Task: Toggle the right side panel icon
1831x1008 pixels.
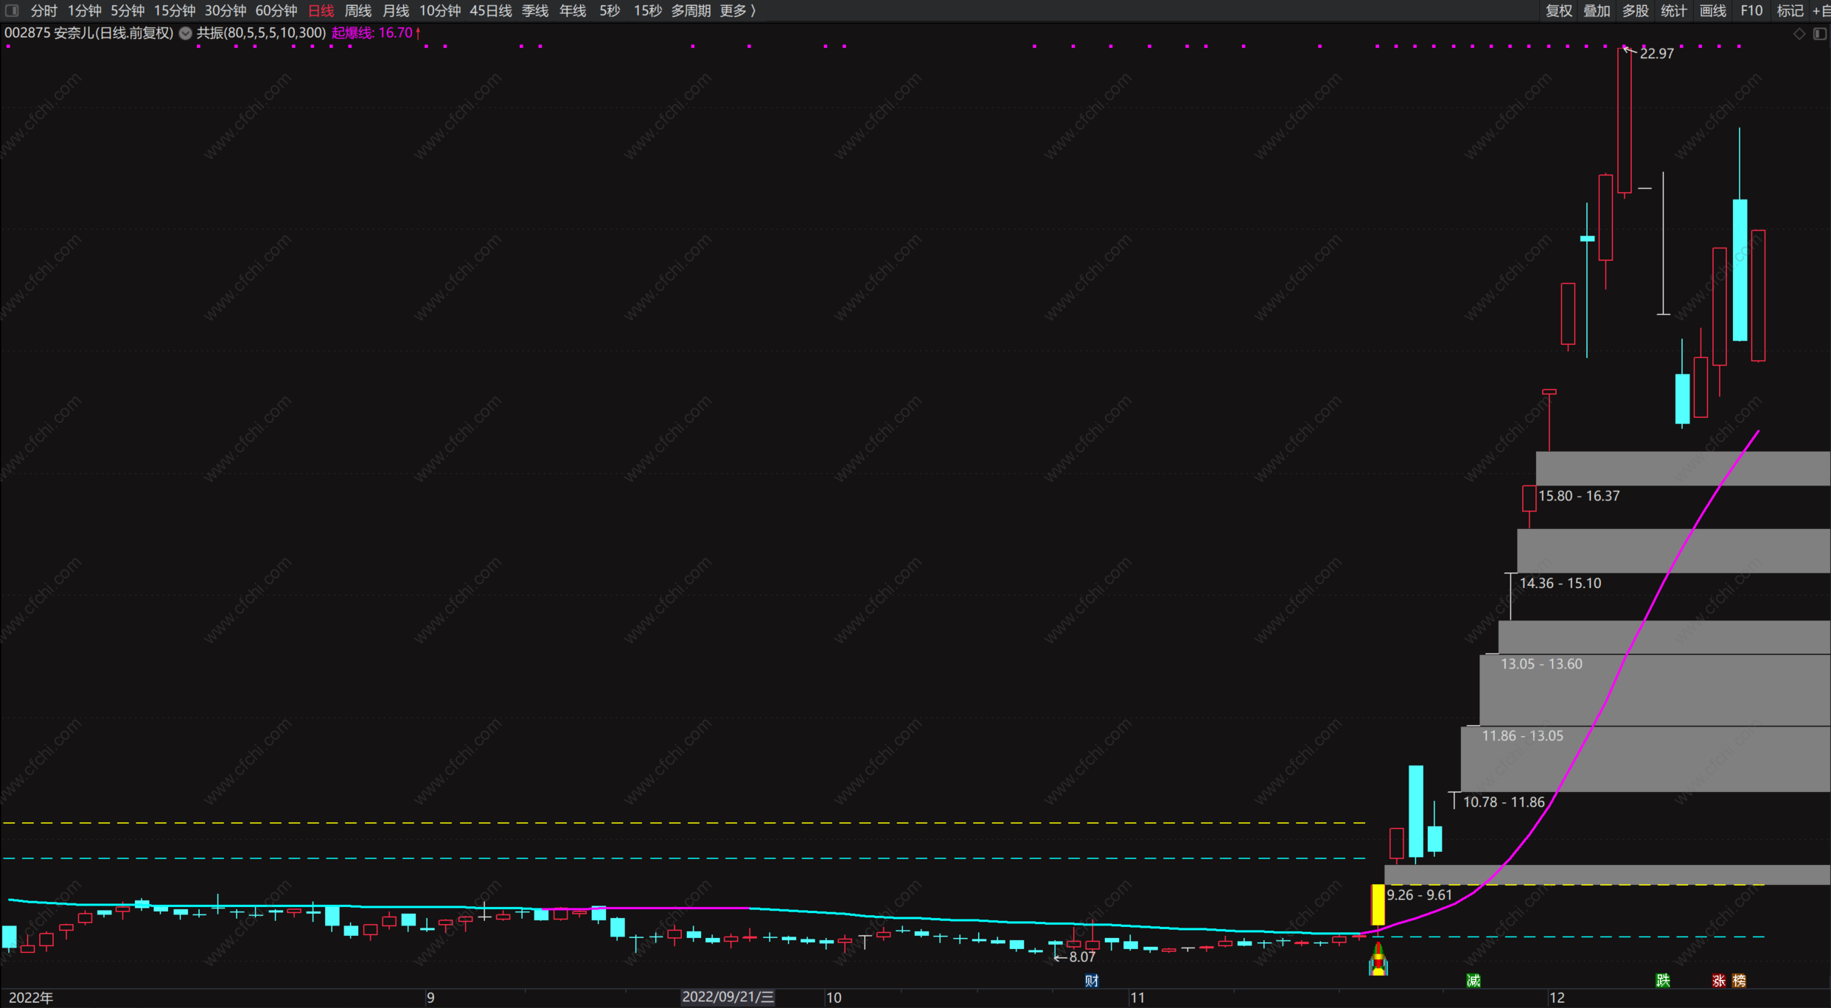Action: [x=1820, y=34]
